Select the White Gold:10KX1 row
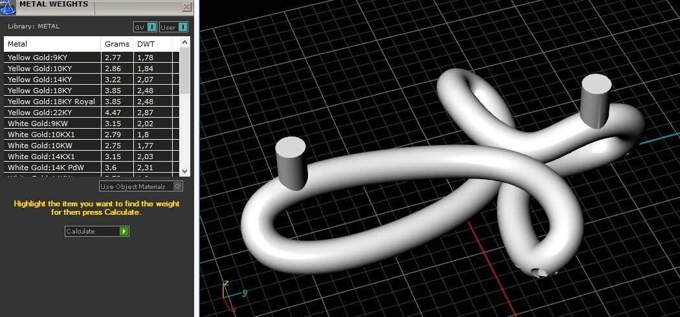Screen dimensions: 680x317 click(x=91, y=135)
